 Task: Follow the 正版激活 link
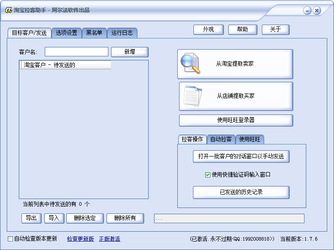110,239
